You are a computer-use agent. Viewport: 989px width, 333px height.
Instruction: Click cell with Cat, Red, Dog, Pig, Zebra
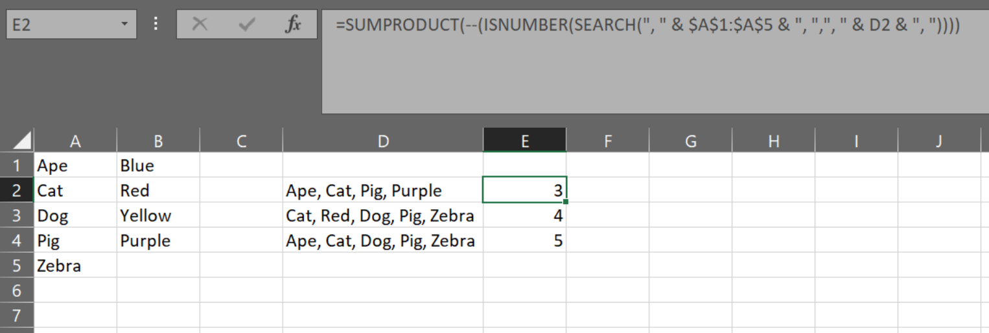click(383, 216)
